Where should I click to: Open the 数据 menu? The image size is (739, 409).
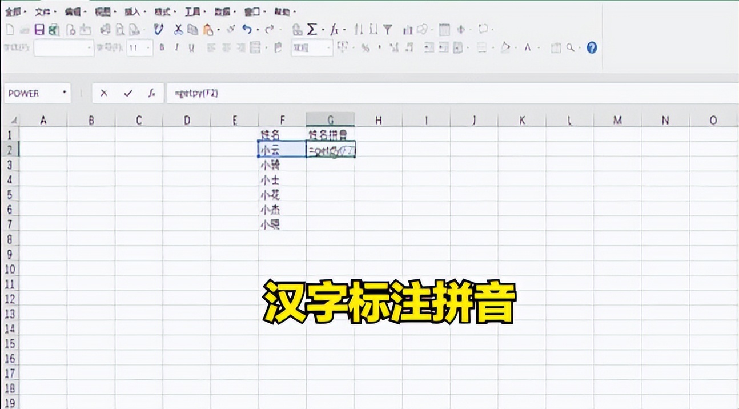coord(223,11)
